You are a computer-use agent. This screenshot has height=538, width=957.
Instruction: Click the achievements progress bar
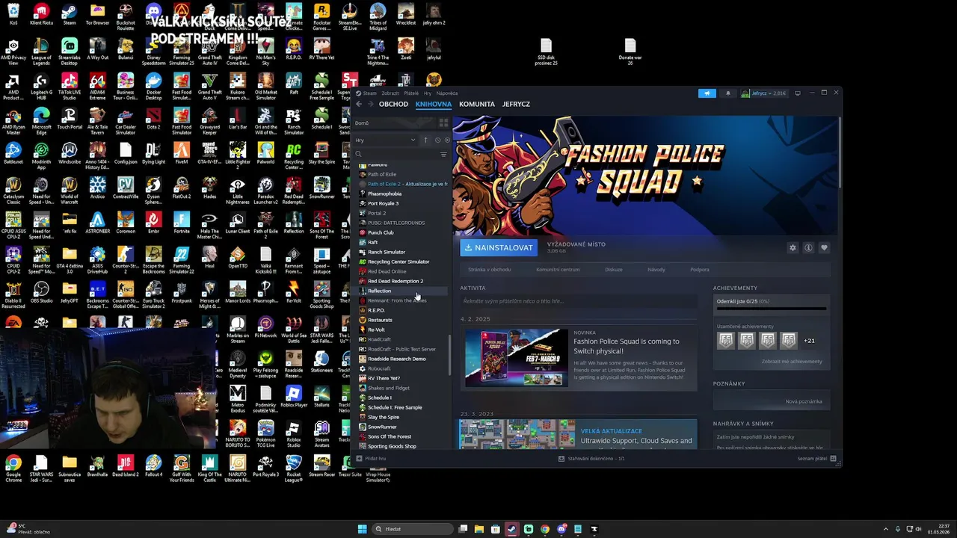click(772, 309)
